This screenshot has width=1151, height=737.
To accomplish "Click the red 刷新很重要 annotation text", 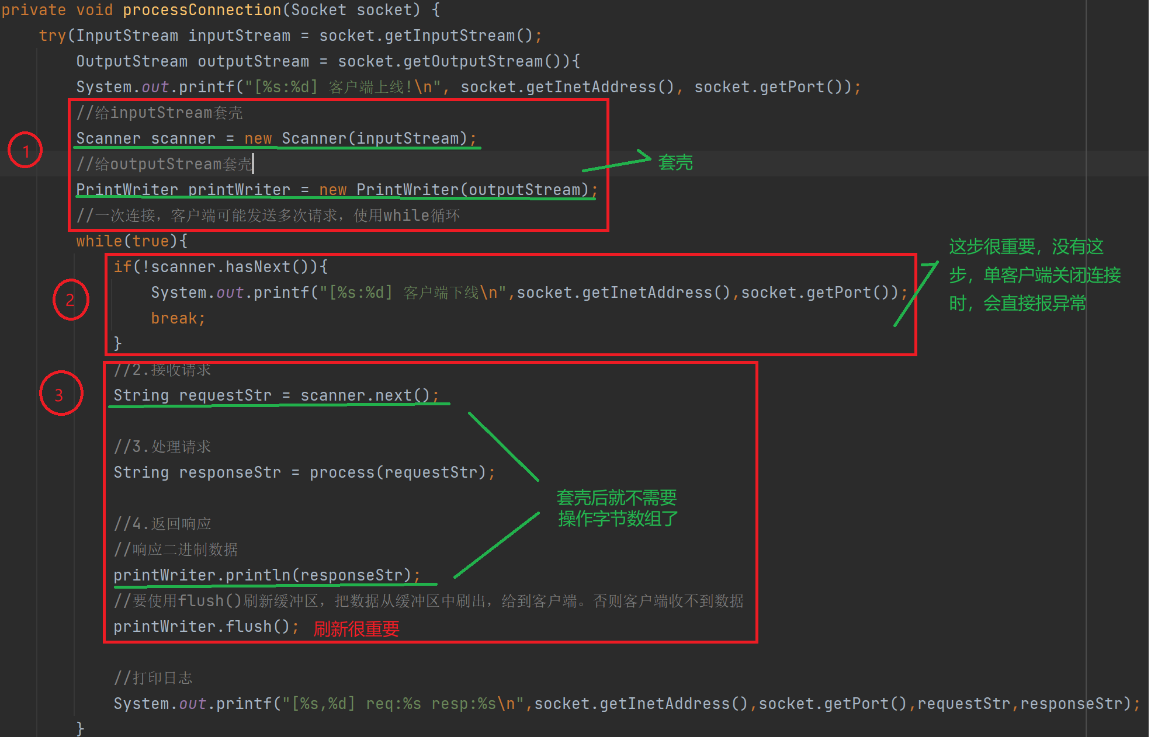I will [x=356, y=628].
